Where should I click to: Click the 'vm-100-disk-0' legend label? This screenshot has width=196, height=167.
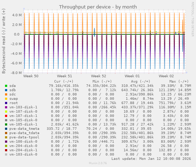pyautogui.click(x=23, y=142)
